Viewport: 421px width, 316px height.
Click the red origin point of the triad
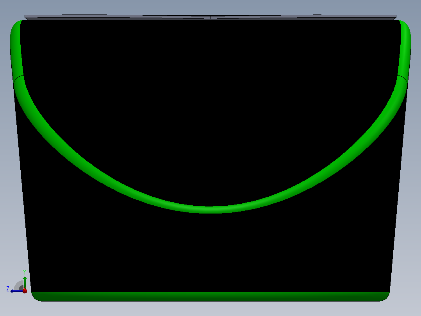click(x=25, y=291)
